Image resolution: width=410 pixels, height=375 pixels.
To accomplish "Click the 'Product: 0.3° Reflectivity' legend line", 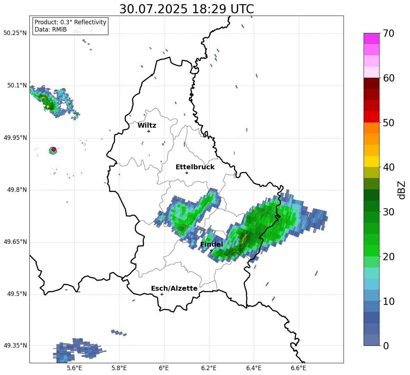I will pyautogui.click(x=70, y=22).
